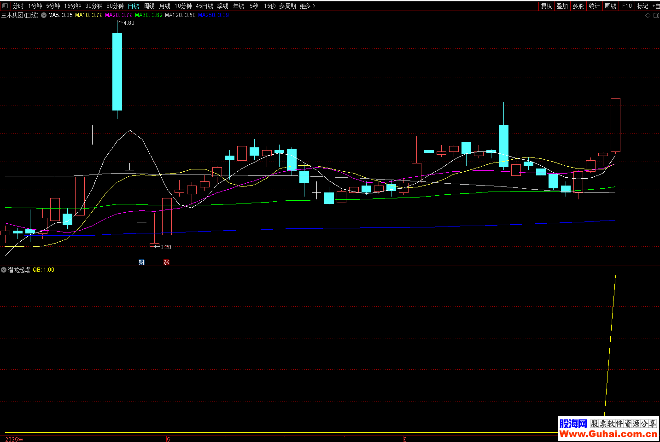Click the 标记 mark button
660x442 pixels.
(643, 6)
